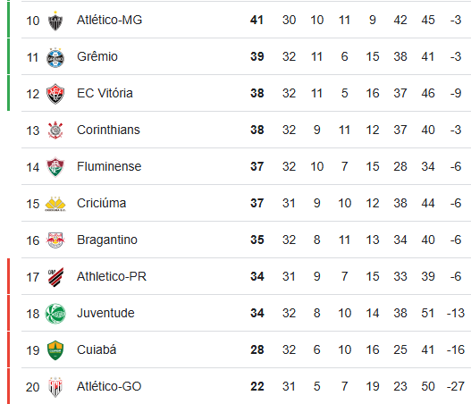Click the Bragantino club crest
Screen dimensions: 471x404
tap(55, 240)
